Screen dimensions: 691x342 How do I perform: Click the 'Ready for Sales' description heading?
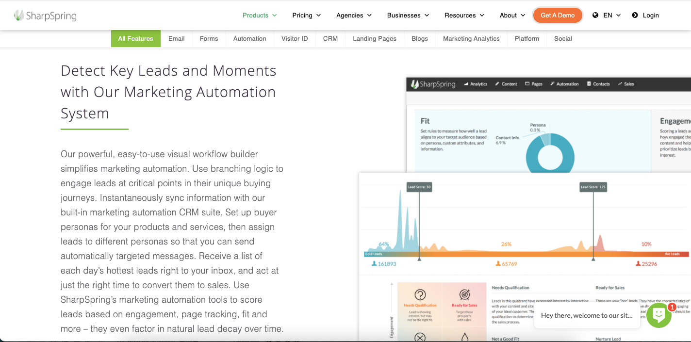pos(610,288)
